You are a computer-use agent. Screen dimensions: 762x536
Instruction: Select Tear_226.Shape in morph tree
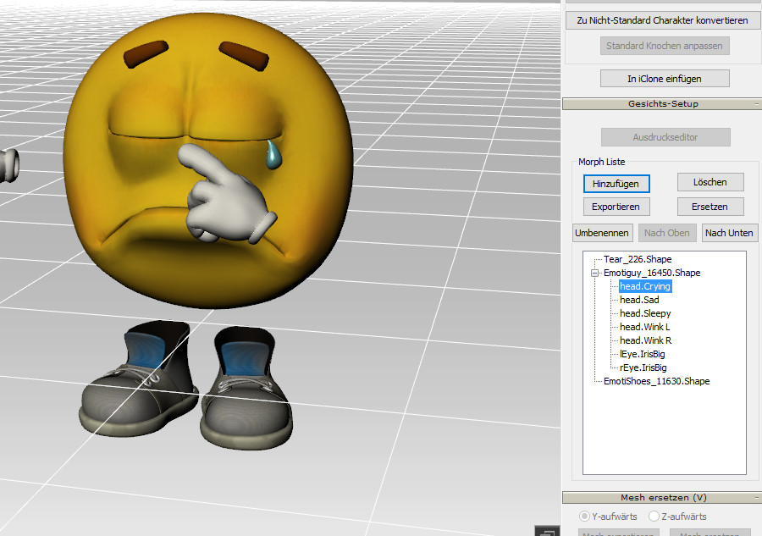[x=638, y=259]
